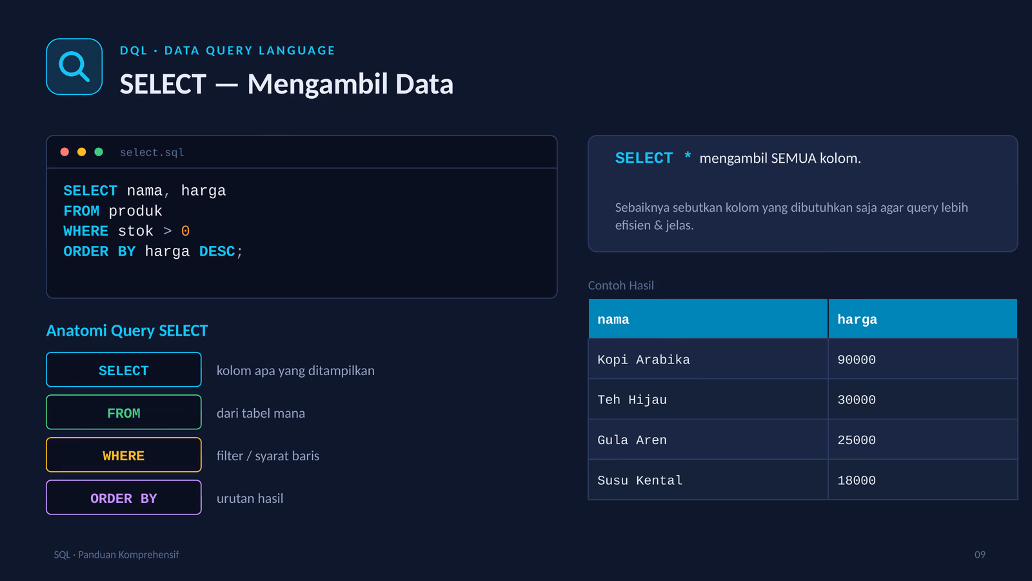Click 'mengambil SEMUA kolom.' text
This screenshot has height=581, width=1032.
[x=780, y=158]
